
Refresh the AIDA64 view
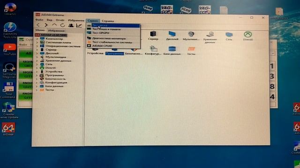[62, 25]
